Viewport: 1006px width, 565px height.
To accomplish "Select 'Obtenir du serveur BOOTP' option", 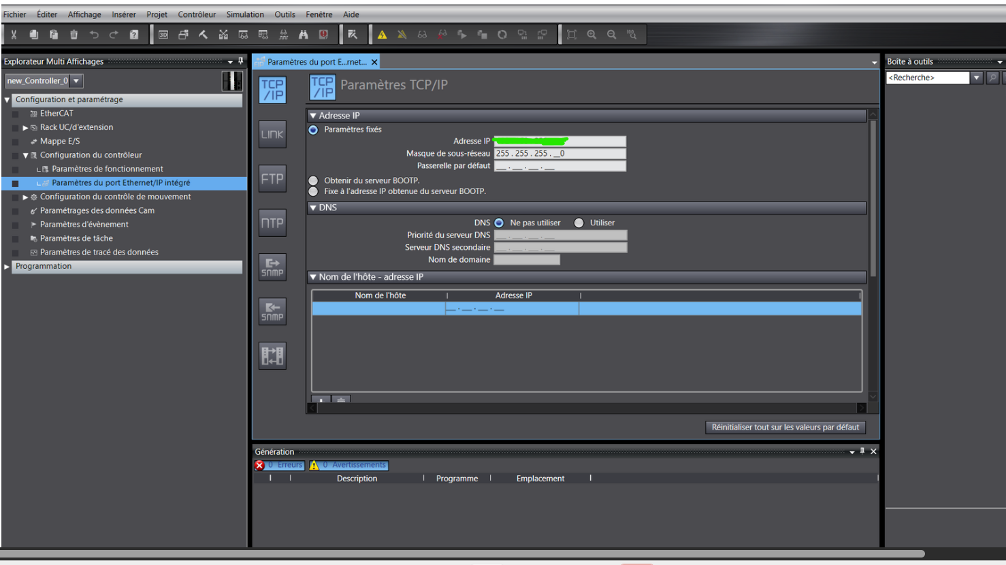I will pos(313,180).
